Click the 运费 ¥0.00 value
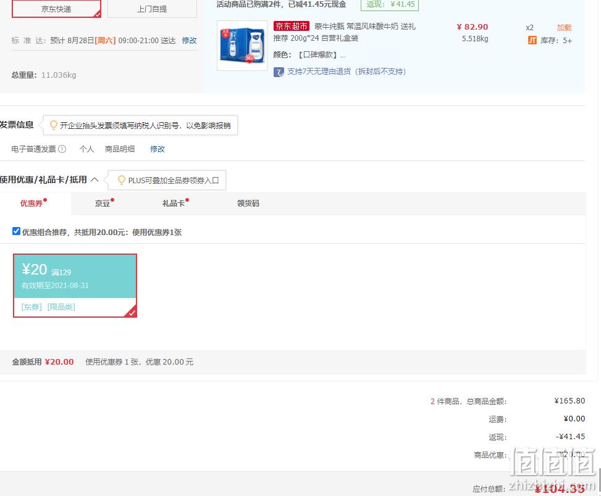This screenshot has width=601, height=496. coord(574,419)
